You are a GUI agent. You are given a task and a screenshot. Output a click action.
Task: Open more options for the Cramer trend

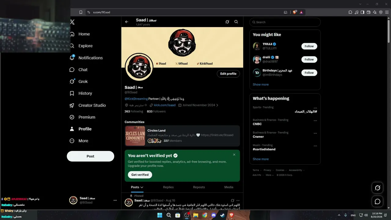point(315,133)
